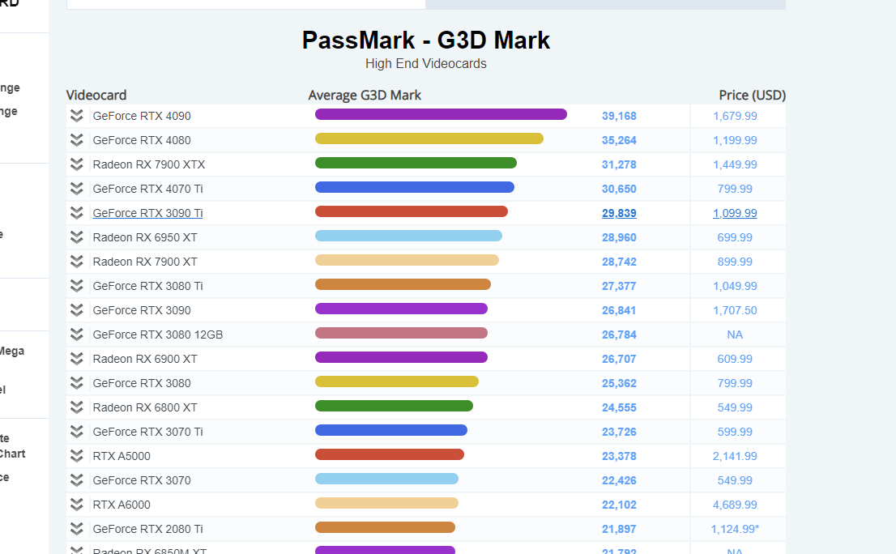Open the GeForce RTX 2080 Ti link
This screenshot has height=554, width=896.
pyautogui.click(x=147, y=529)
